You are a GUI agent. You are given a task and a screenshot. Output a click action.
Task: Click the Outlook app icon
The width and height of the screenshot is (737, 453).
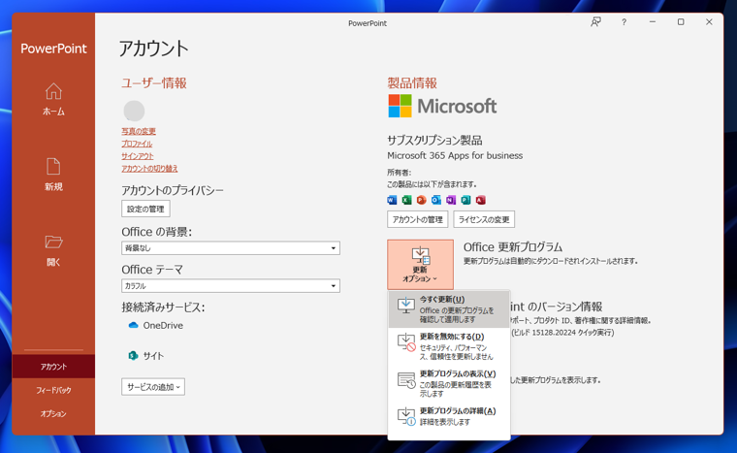[436, 200]
